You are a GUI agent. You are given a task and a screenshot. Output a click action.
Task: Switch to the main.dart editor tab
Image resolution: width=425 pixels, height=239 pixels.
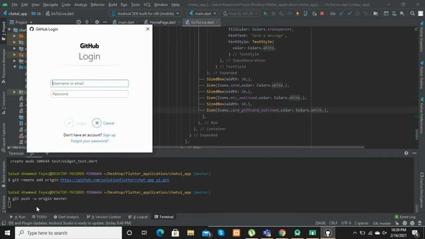pos(126,22)
